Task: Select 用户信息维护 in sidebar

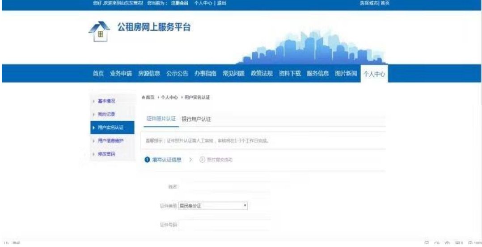Action: pos(110,141)
